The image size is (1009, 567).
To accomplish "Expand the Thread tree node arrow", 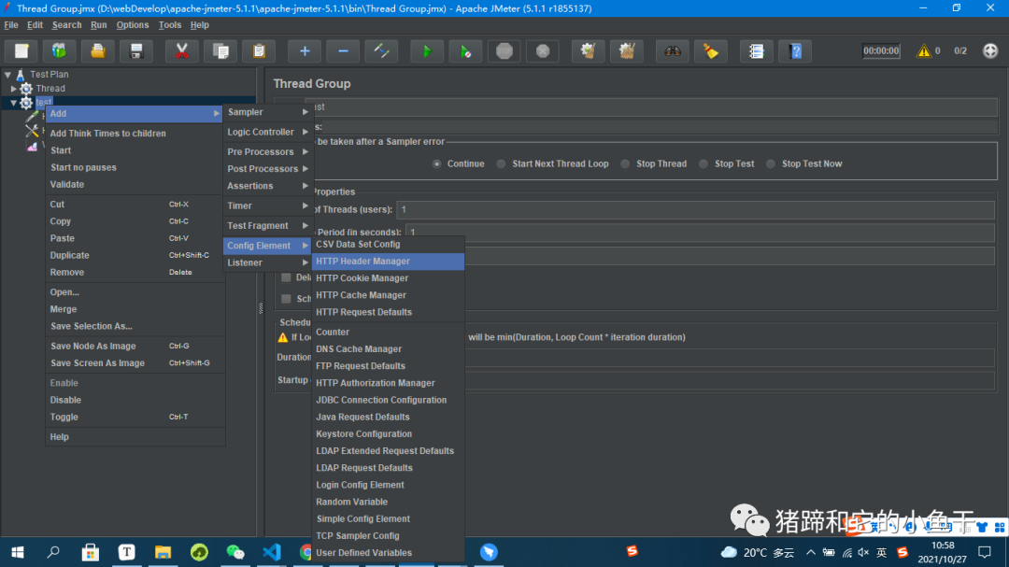I will click(13, 89).
